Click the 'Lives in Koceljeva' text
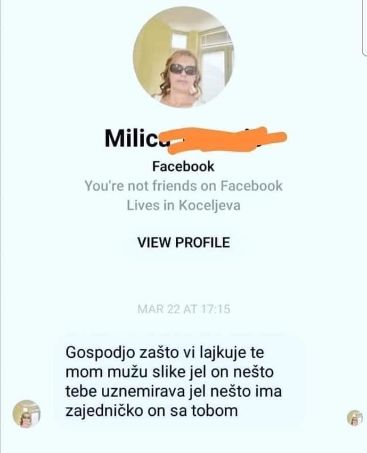Image resolution: width=367 pixels, height=453 pixels. pos(184,205)
